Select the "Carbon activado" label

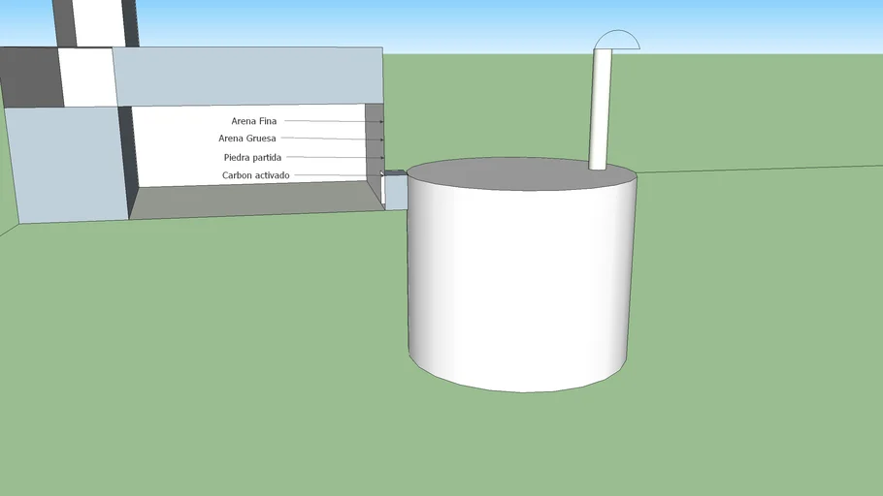pyautogui.click(x=255, y=175)
